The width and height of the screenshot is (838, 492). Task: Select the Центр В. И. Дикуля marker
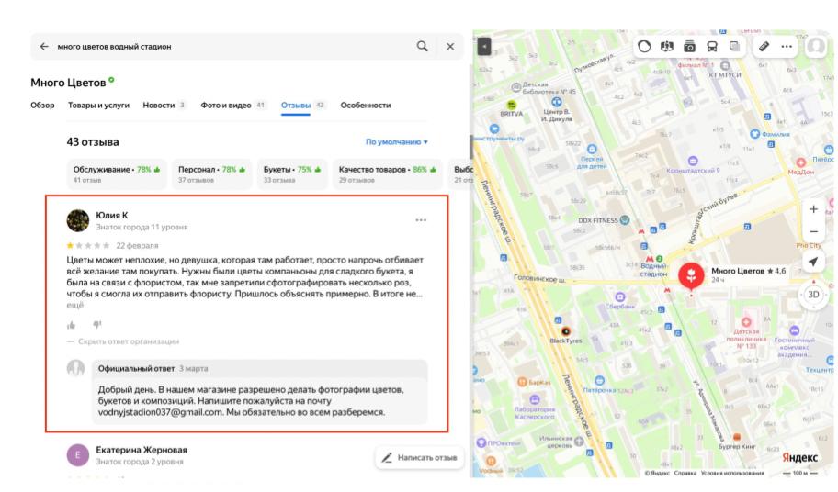click(556, 102)
